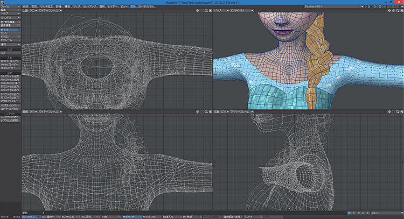
Task: Open the ファイル (File) dropdown menu
Action: (10, 6)
